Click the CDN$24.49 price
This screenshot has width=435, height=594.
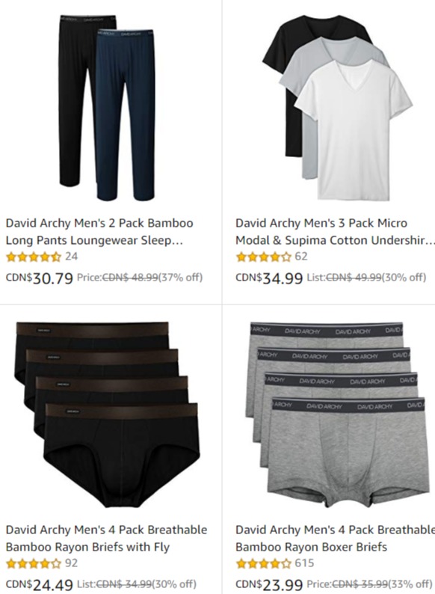point(40,584)
